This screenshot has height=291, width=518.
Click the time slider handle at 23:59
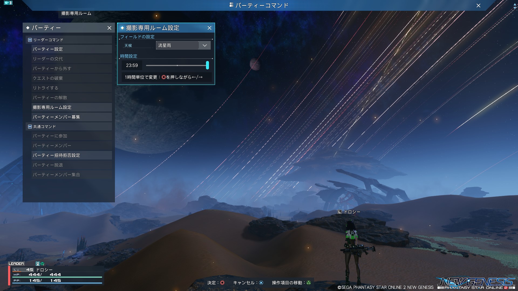point(207,65)
